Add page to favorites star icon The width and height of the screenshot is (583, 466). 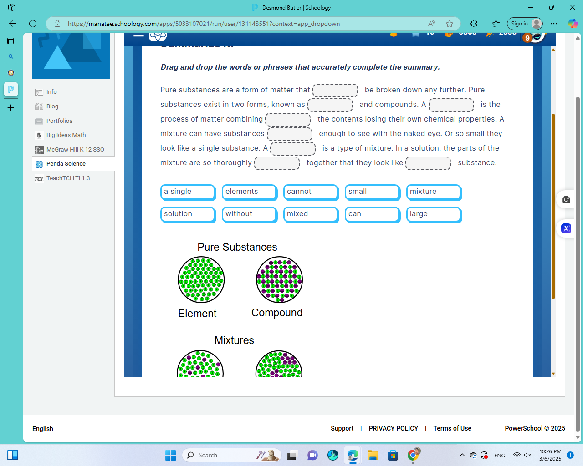(x=450, y=24)
